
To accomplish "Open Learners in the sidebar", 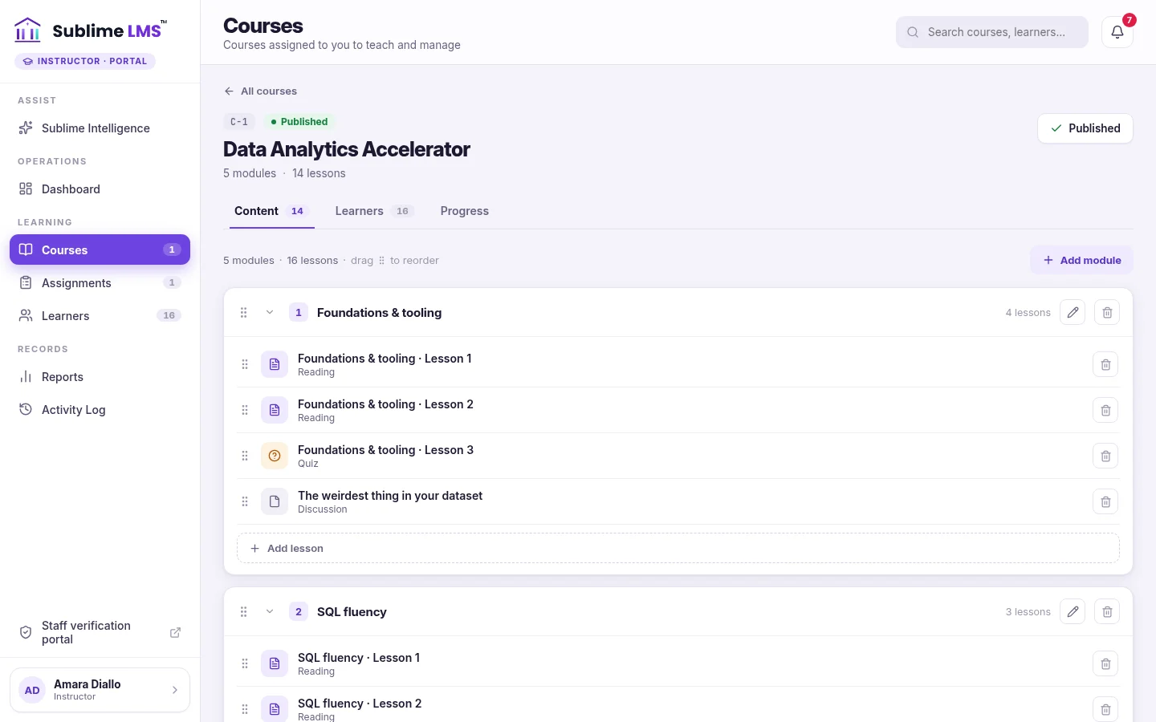I will point(100,316).
